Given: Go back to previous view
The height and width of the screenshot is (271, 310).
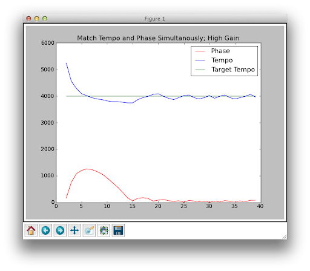Looking at the screenshot, I should click(x=45, y=230).
